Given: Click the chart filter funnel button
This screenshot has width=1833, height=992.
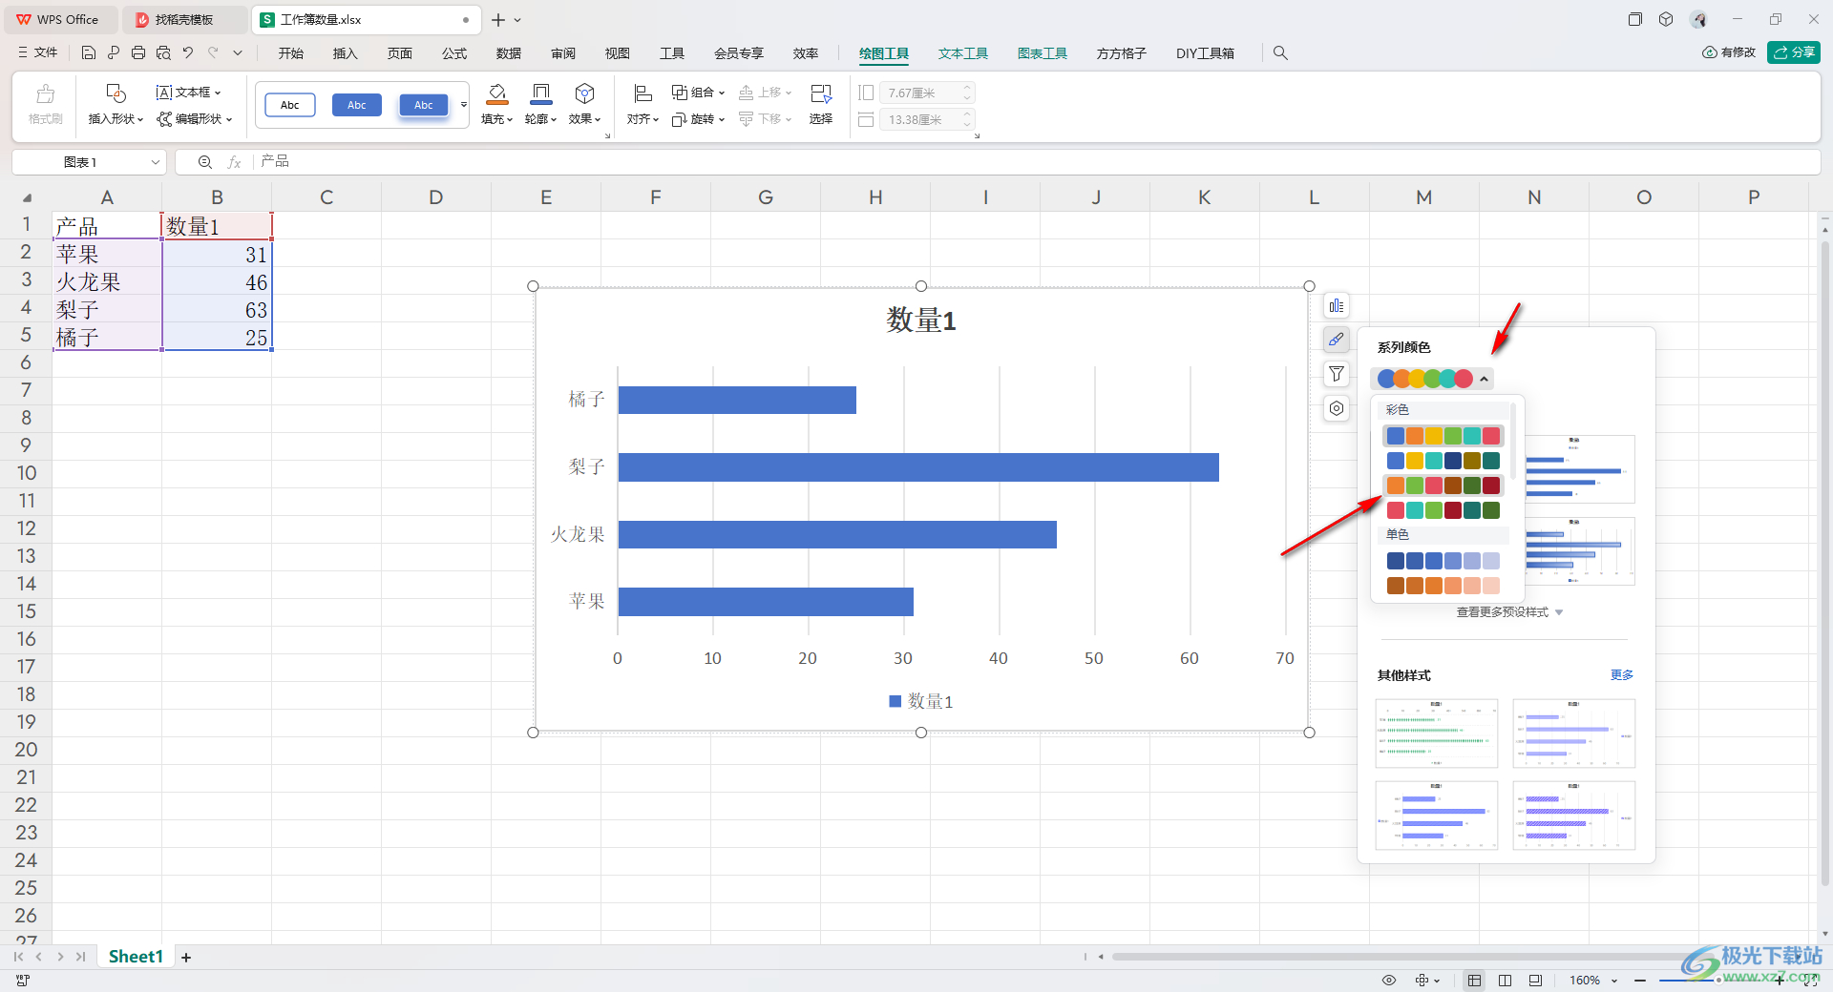Looking at the screenshot, I should click(x=1337, y=374).
